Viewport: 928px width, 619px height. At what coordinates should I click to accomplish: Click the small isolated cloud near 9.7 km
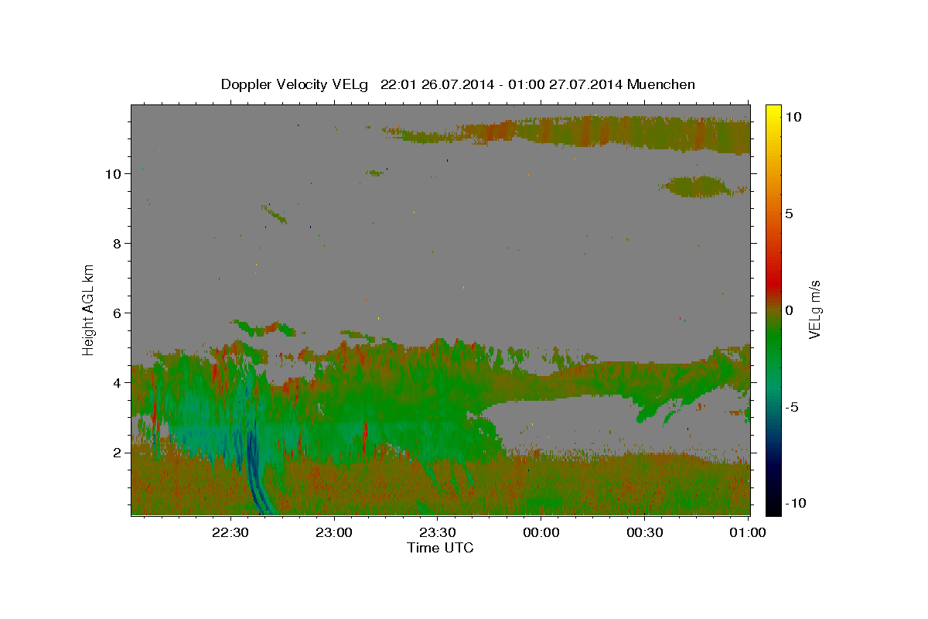(698, 186)
